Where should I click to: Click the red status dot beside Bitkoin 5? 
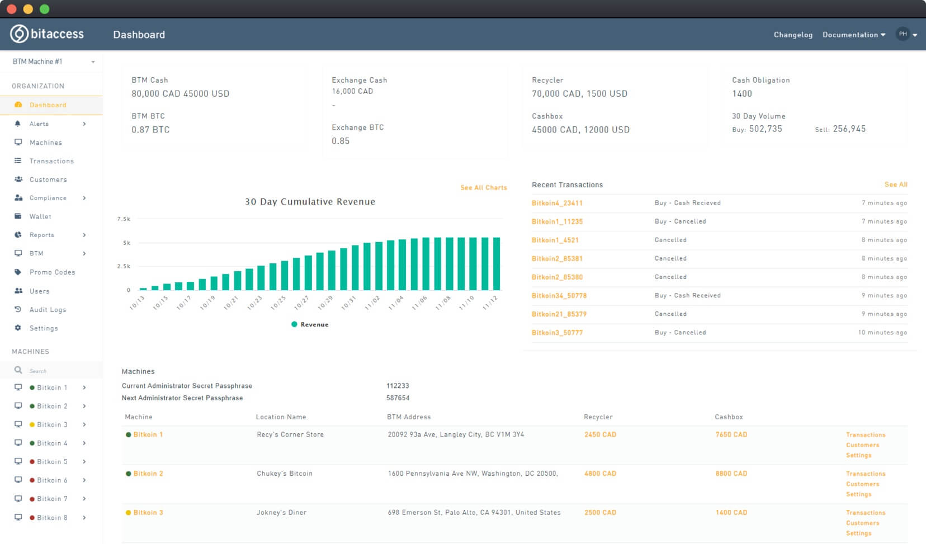point(32,461)
